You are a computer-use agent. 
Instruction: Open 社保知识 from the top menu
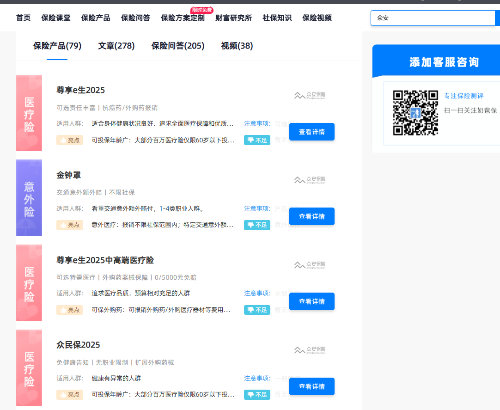[x=277, y=18]
